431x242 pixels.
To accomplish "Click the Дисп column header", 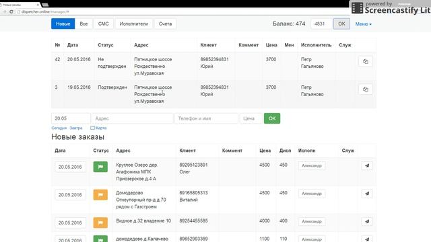I will 285,151.
